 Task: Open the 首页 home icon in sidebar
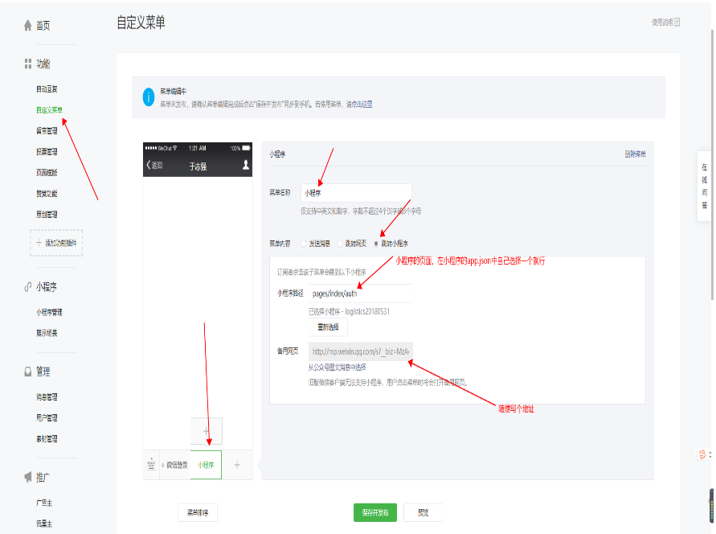pos(28,26)
